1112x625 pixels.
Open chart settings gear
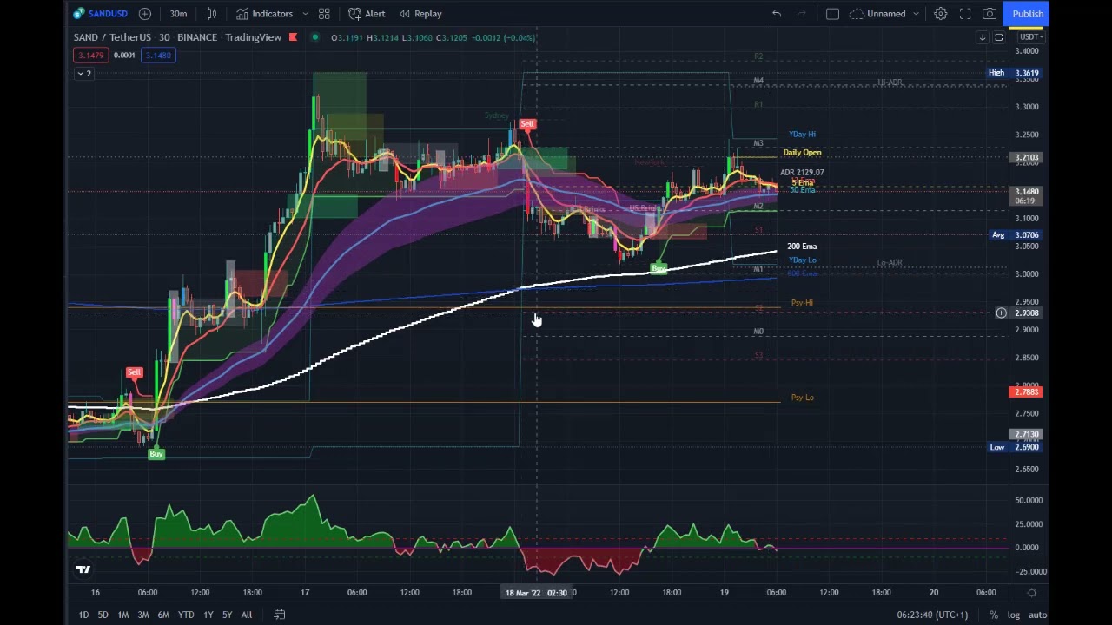940,14
